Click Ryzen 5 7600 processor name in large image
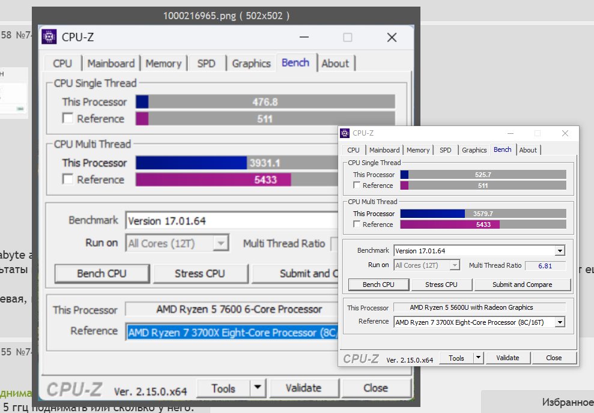Viewport: 594px width, 413px height. (x=232, y=309)
